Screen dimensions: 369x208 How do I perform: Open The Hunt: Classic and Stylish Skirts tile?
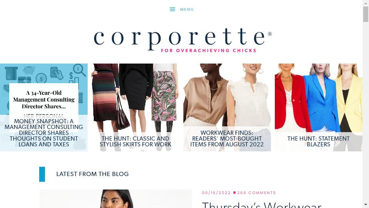[135, 107]
